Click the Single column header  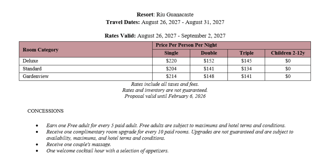(x=171, y=53)
